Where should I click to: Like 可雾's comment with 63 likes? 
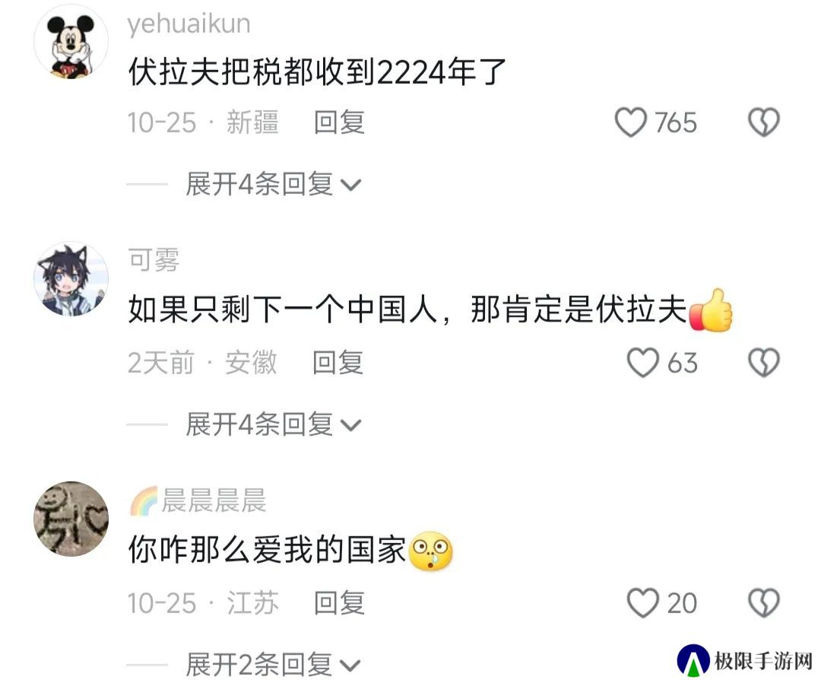(643, 363)
